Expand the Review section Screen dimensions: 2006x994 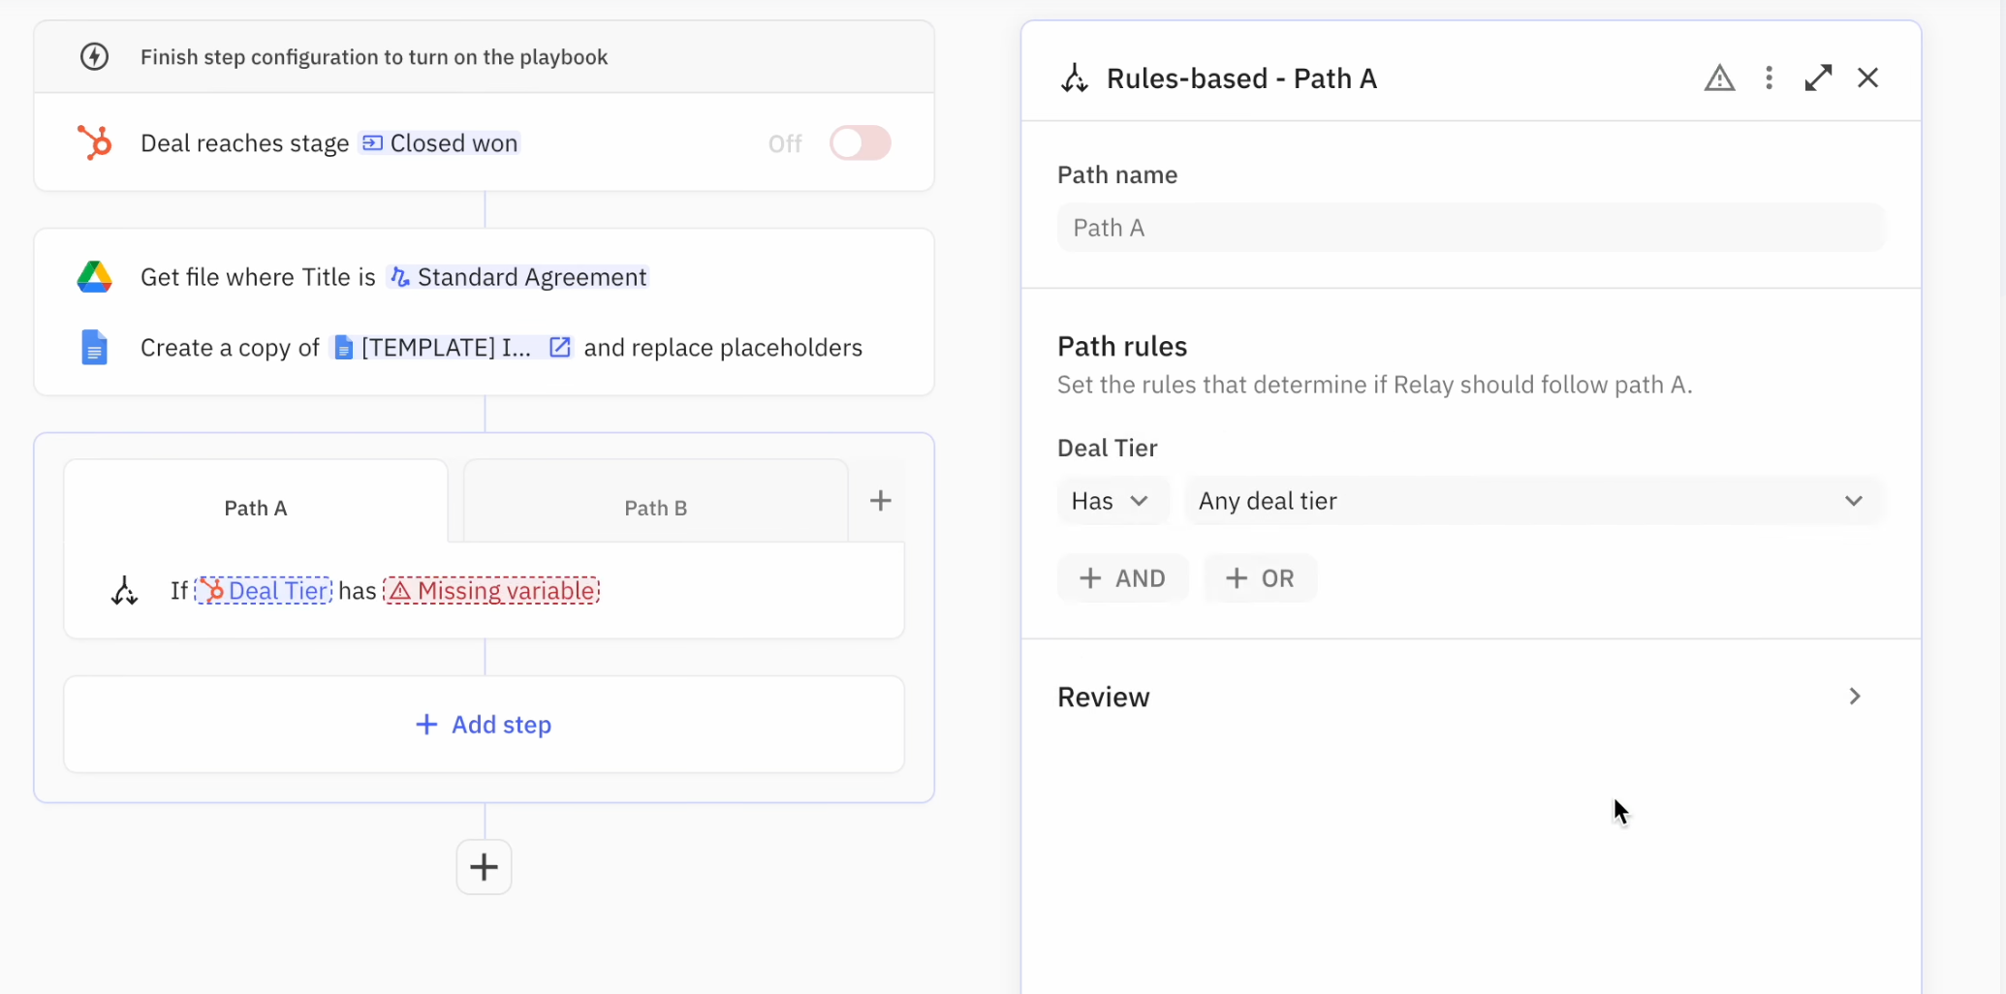[1470, 697]
